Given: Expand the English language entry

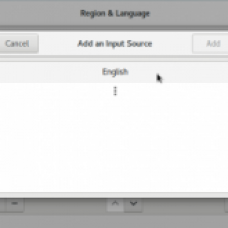Looking at the screenshot, I should (114, 72).
